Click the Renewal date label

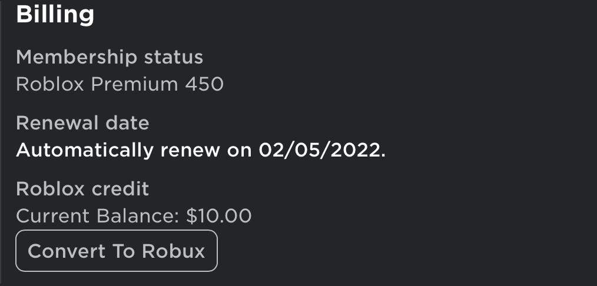[x=82, y=123]
